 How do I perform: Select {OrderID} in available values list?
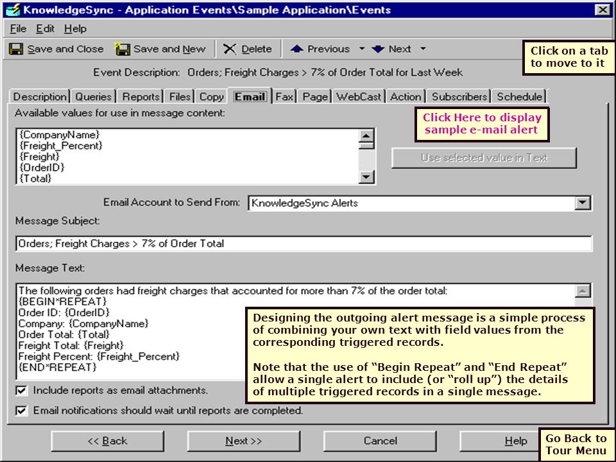(42, 167)
